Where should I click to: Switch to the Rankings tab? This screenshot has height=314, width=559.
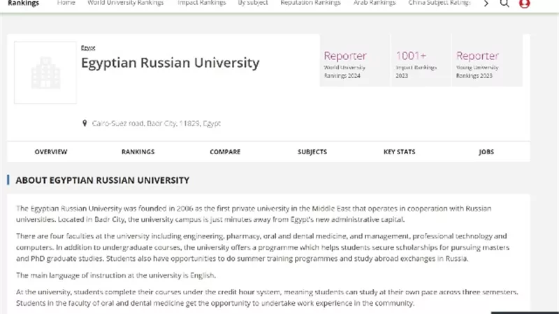pyautogui.click(x=138, y=151)
